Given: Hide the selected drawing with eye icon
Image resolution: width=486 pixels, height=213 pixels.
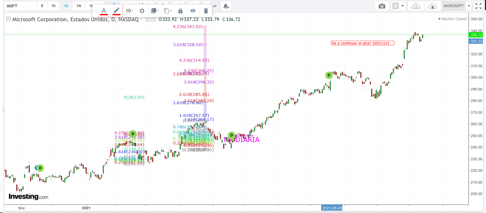Looking at the screenshot, I should [x=193, y=11].
